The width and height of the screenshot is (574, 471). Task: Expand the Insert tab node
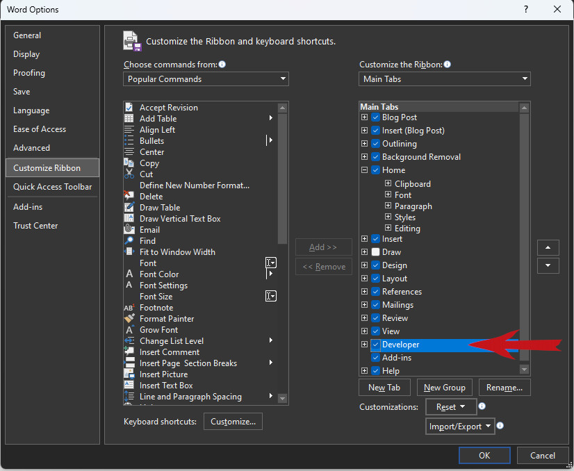coord(364,238)
